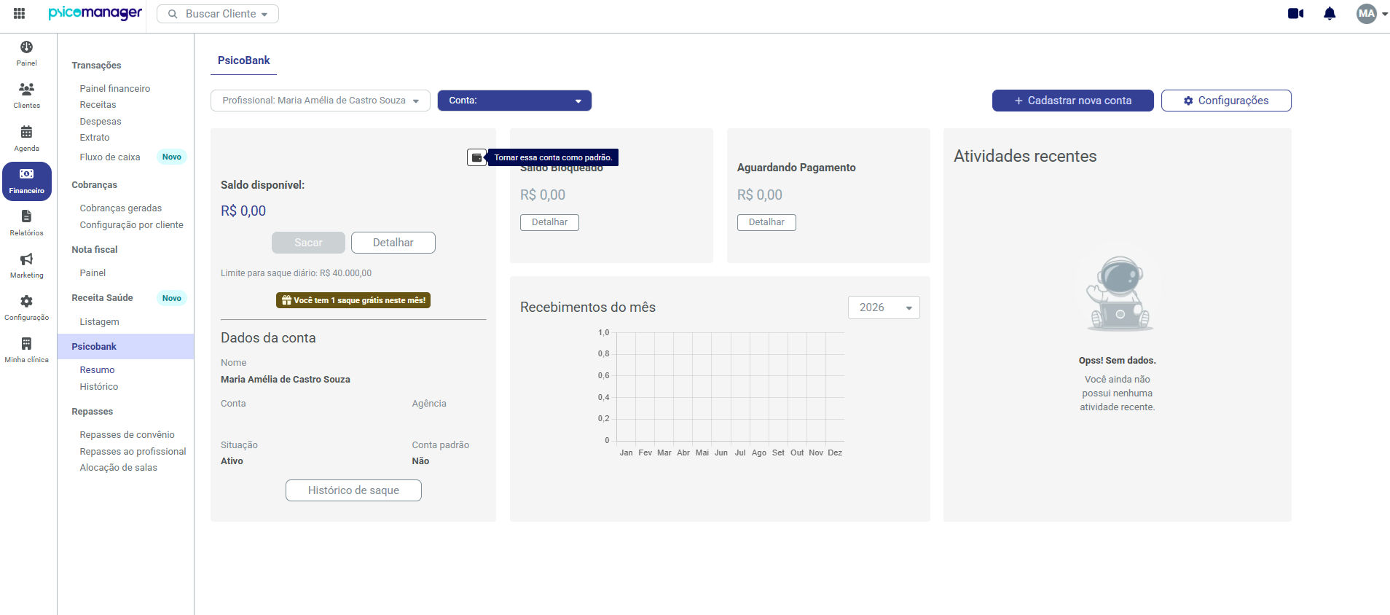
Task: Expand the Conta dropdown
Action: [x=514, y=101]
